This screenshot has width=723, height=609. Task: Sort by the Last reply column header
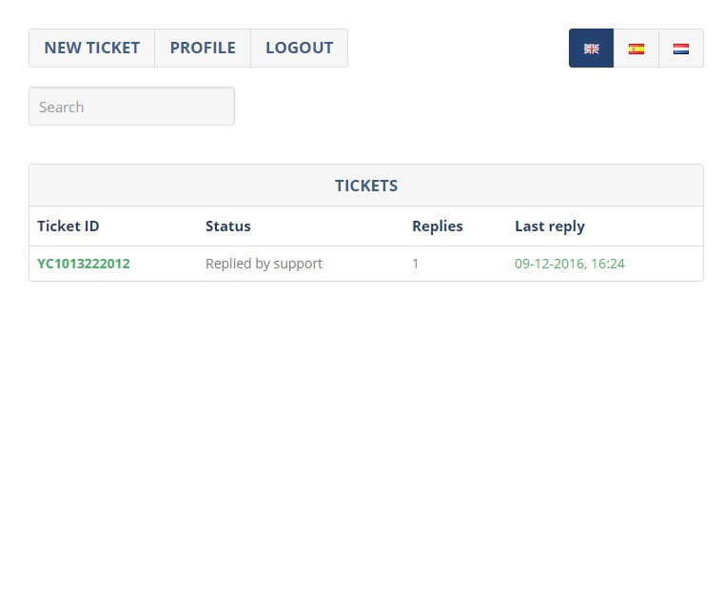pos(550,226)
